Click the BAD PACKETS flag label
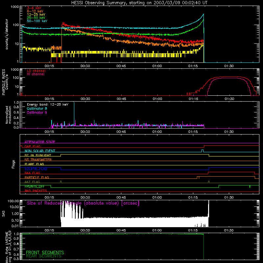 tap(36, 191)
